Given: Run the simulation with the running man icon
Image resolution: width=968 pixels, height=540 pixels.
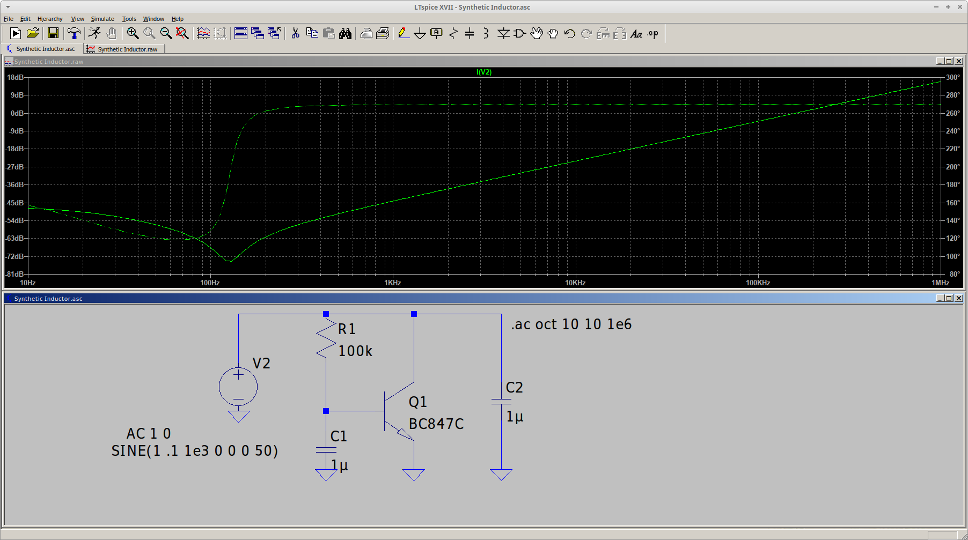Looking at the screenshot, I should pyautogui.click(x=94, y=33).
